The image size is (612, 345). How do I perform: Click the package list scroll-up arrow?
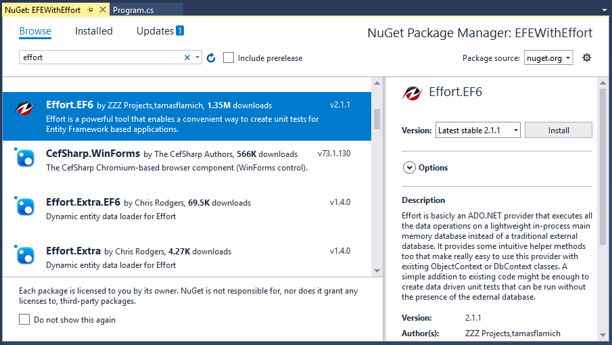coord(377,83)
